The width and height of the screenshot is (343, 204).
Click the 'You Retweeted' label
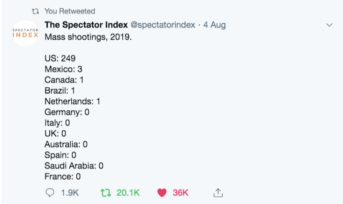tap(70, 11)
